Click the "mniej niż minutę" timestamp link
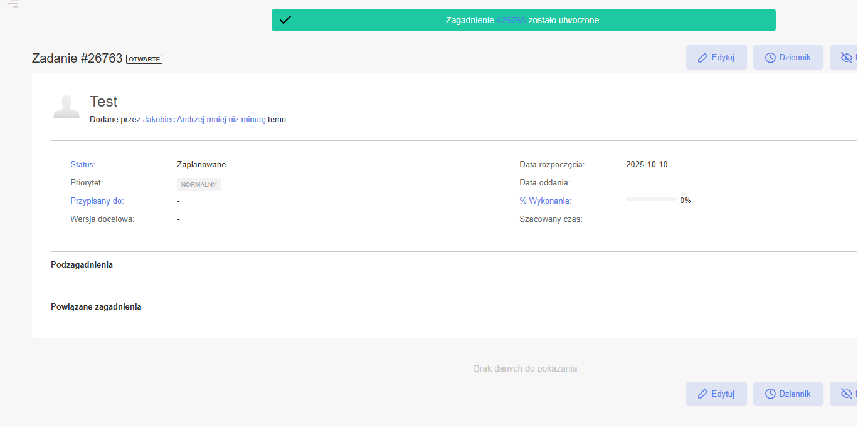Screen dimensions: 858x428 click(x=236, y=119)
